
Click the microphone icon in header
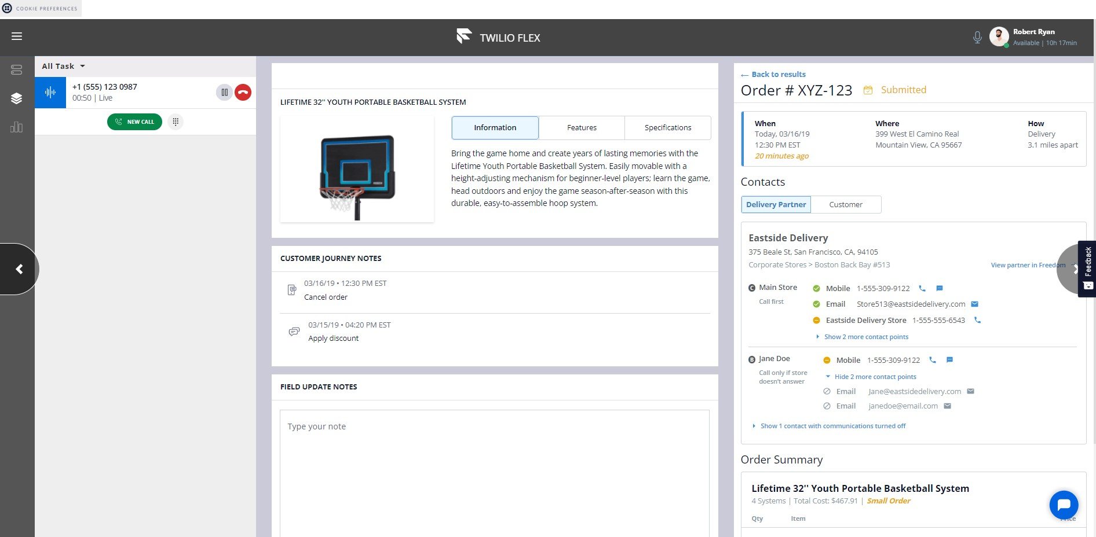(x=977, y=38)
